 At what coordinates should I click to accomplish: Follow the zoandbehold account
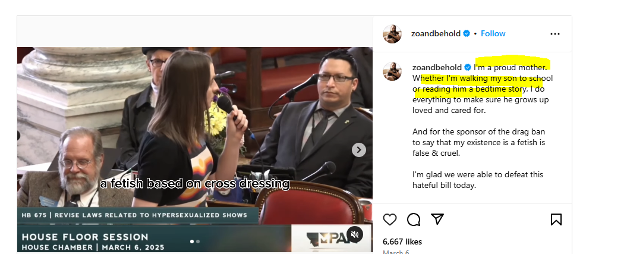click(493, 33)
